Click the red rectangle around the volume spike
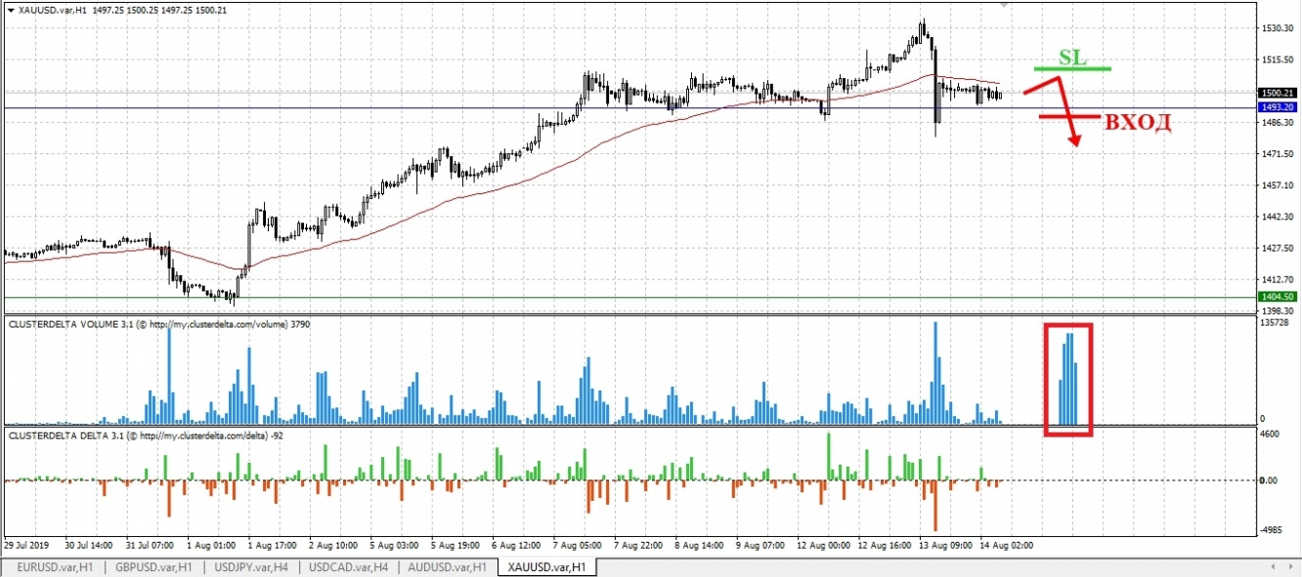Image resolution: width=1302 pixels, height=577 pixels. coord(1068,379)
